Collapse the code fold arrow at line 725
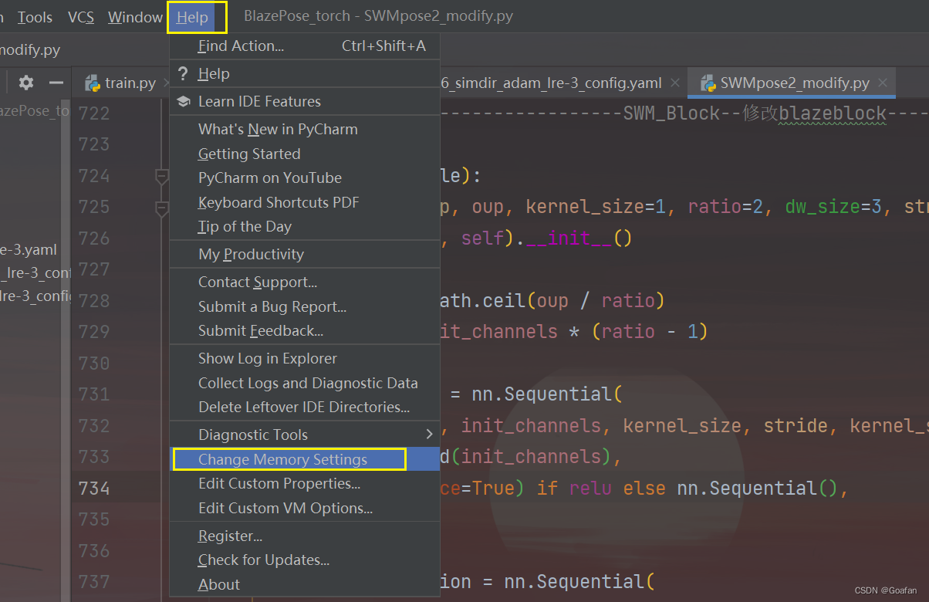929x602 pixels. (x=161, y=206)
